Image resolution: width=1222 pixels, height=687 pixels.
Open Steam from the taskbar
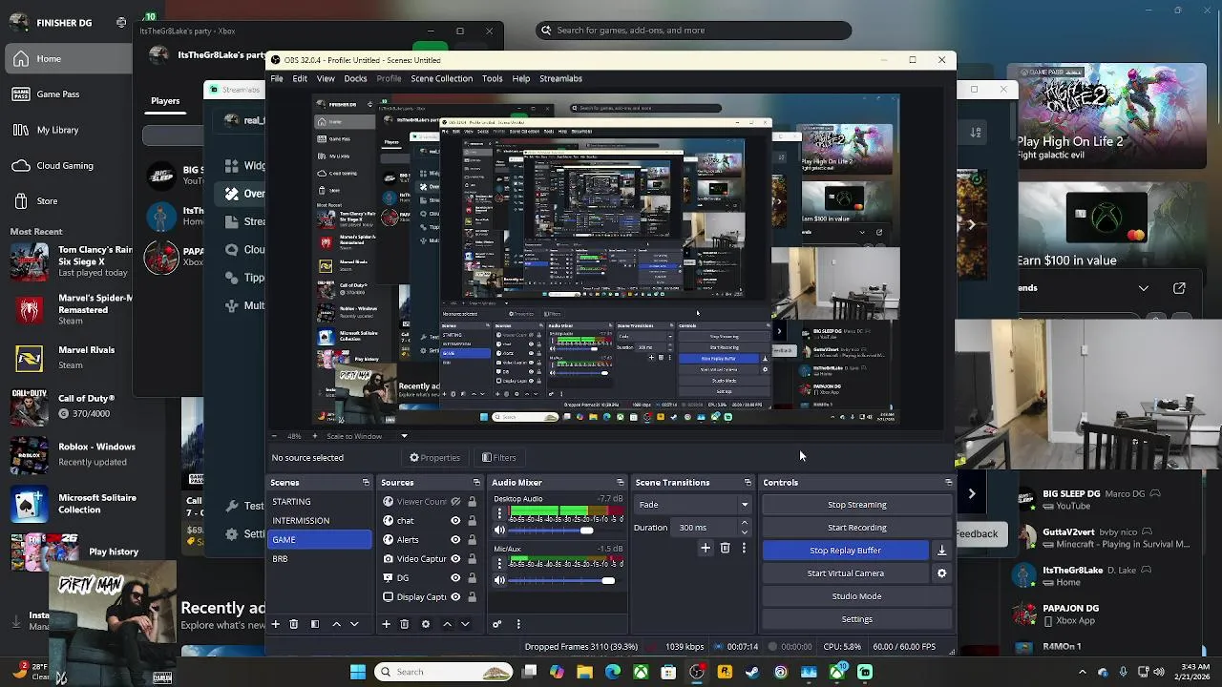[752, 672]
